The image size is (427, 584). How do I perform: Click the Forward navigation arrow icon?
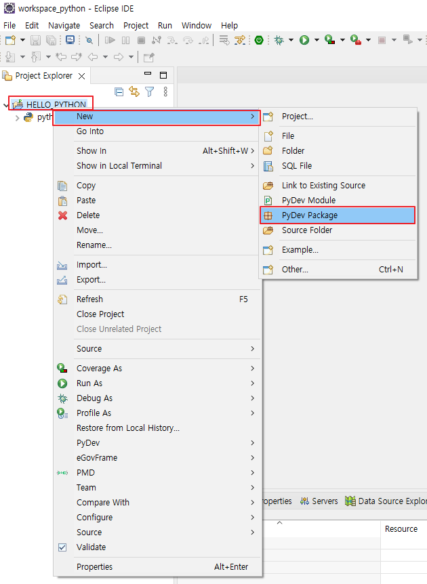click(x=119, y=57)
